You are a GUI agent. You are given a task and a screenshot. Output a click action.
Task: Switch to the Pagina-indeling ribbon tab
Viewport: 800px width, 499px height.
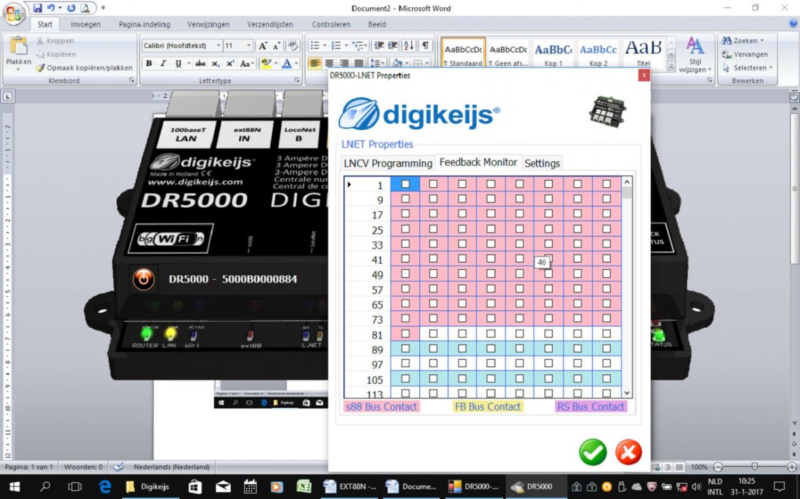click(144, 25)
